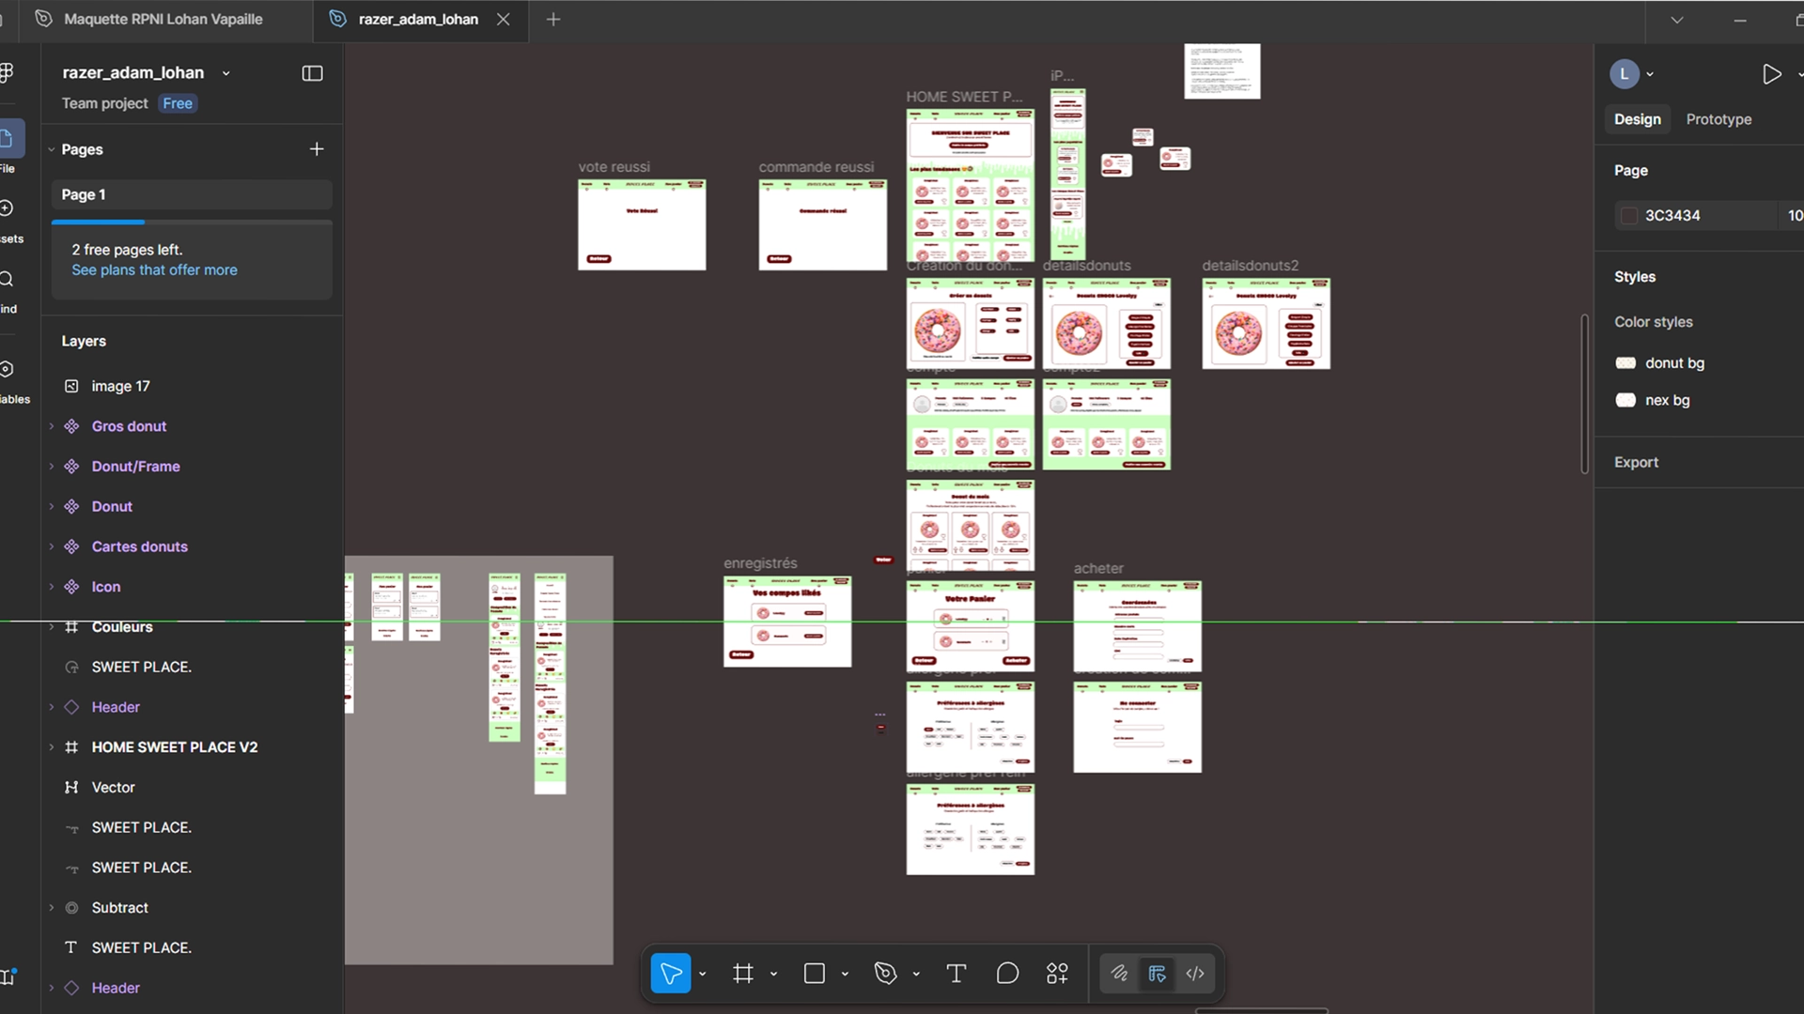Viewport: 1804px width, 1014px height.
Task: Add a new page with plus icon
Action: [317, 149]
